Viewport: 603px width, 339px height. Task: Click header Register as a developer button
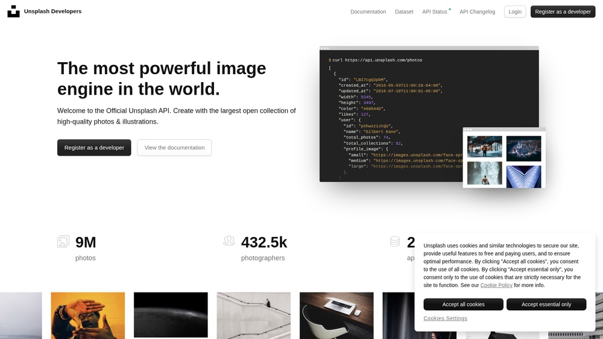563,11
